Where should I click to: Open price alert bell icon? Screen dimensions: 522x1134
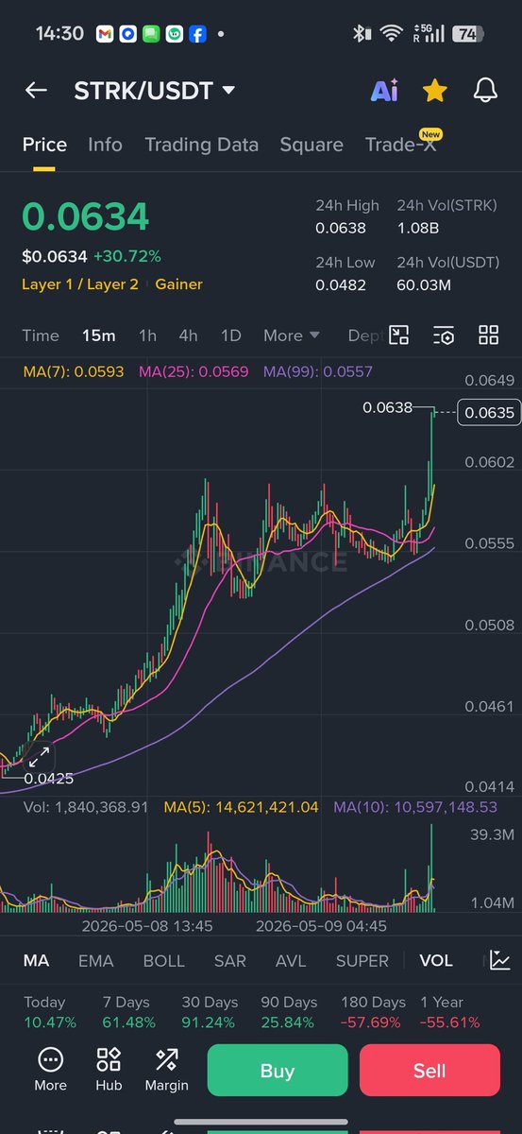(485, 91)
